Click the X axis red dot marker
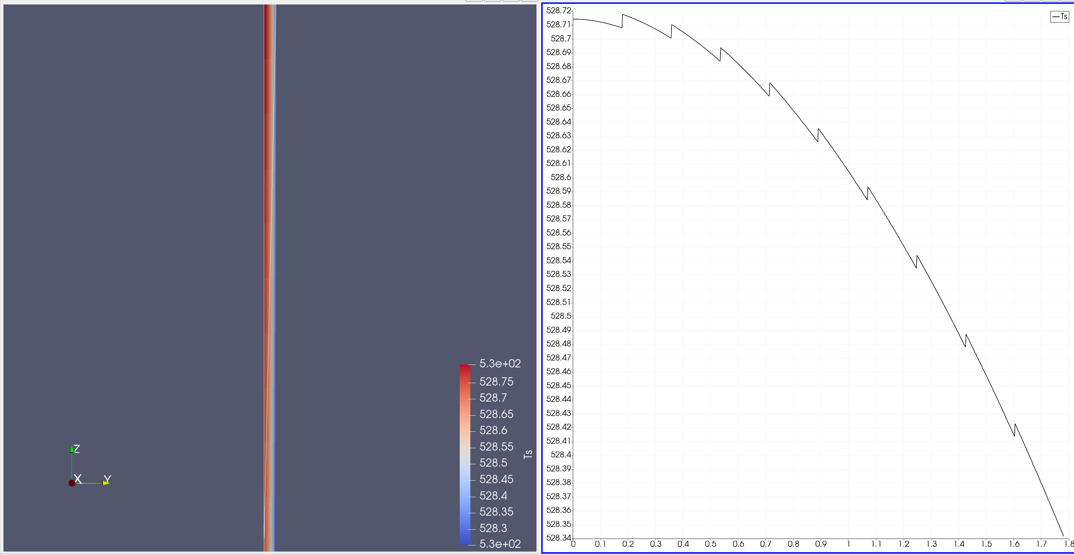Image resolution: width=1074 pixels, height=555 pixels. [72, 483]
